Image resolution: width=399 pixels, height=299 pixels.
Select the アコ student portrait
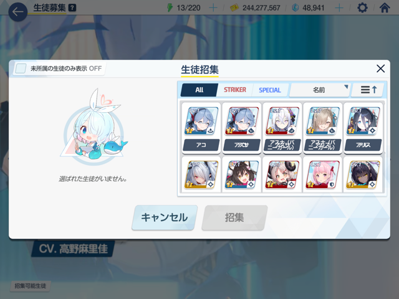(x=201, y=128)
